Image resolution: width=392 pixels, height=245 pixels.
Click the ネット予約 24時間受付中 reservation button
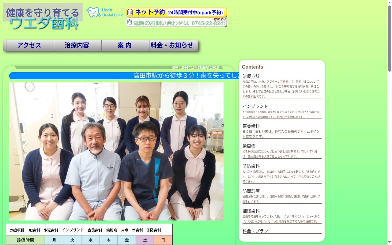[x=177, y=13]
